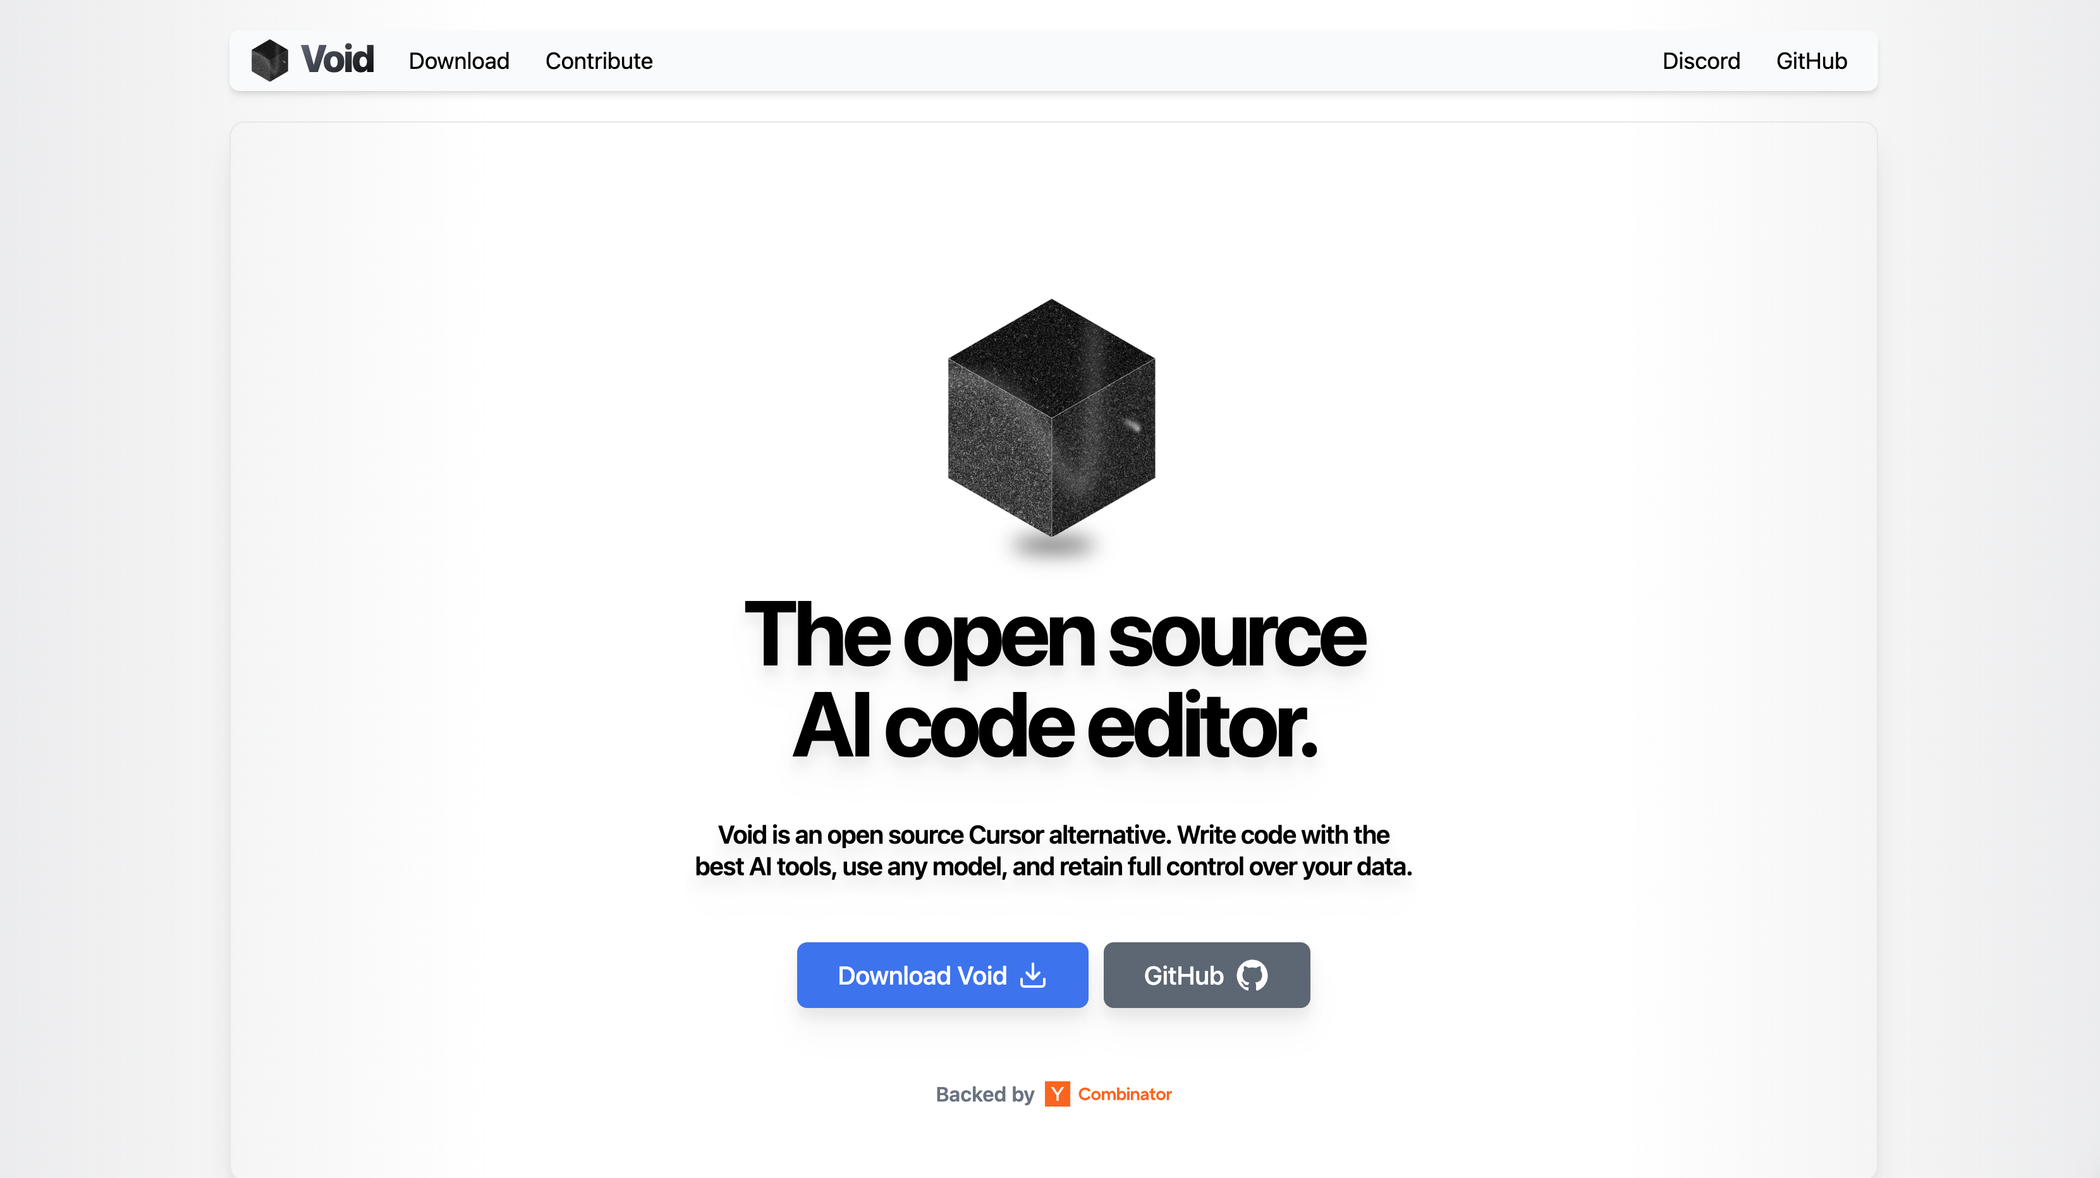Screen dimensions: 2100x1178
Task: Go to Discord from the navbar
Action: click(1700, 60)
